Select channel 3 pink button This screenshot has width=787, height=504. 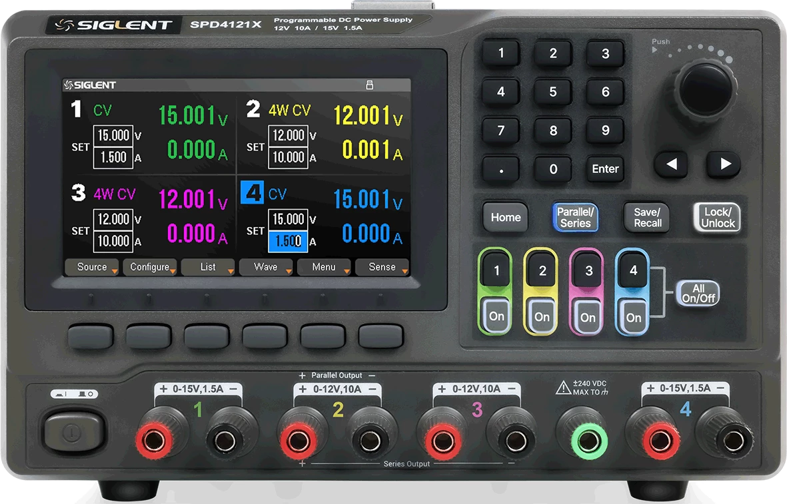click(x=588, y=270)
